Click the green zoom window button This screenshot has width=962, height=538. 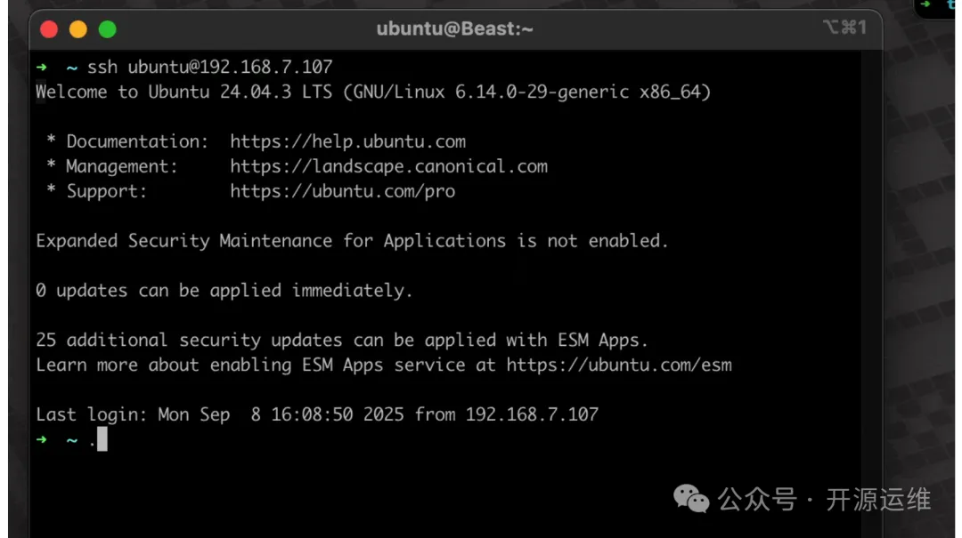tap(108, 29)
